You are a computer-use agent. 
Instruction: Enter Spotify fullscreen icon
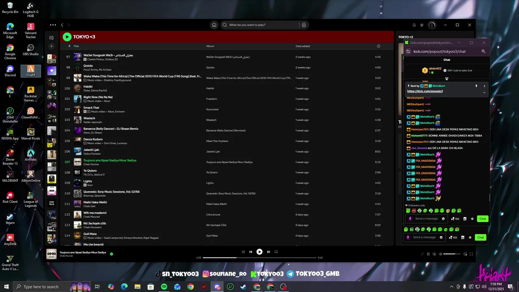pos(472,254)
